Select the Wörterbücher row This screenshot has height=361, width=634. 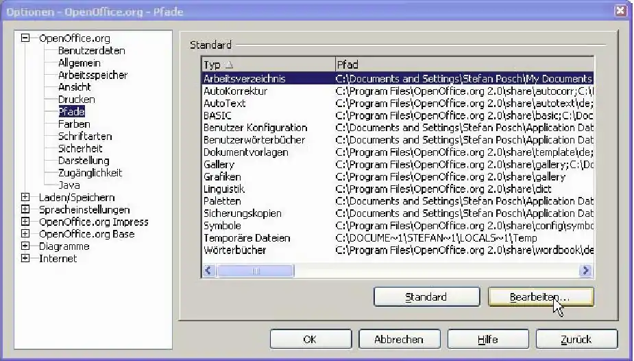tap(398, 250)
